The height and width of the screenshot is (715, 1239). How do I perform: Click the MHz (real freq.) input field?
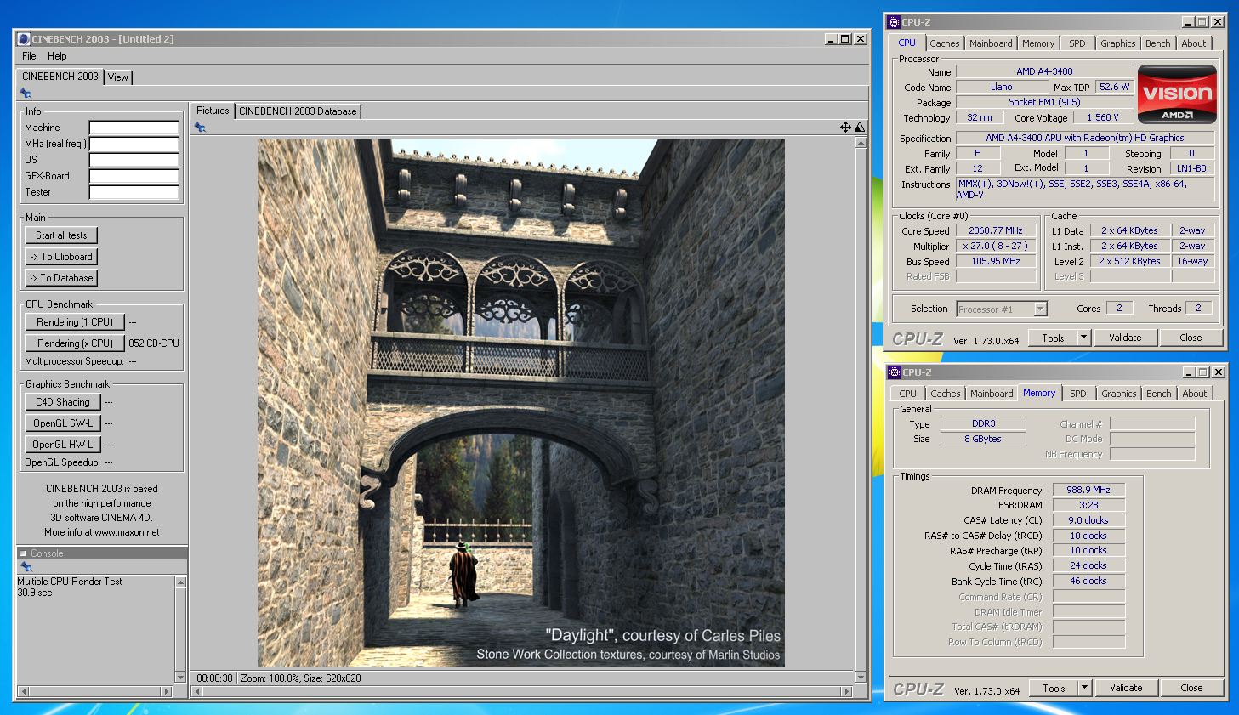(x=134, y=144)
